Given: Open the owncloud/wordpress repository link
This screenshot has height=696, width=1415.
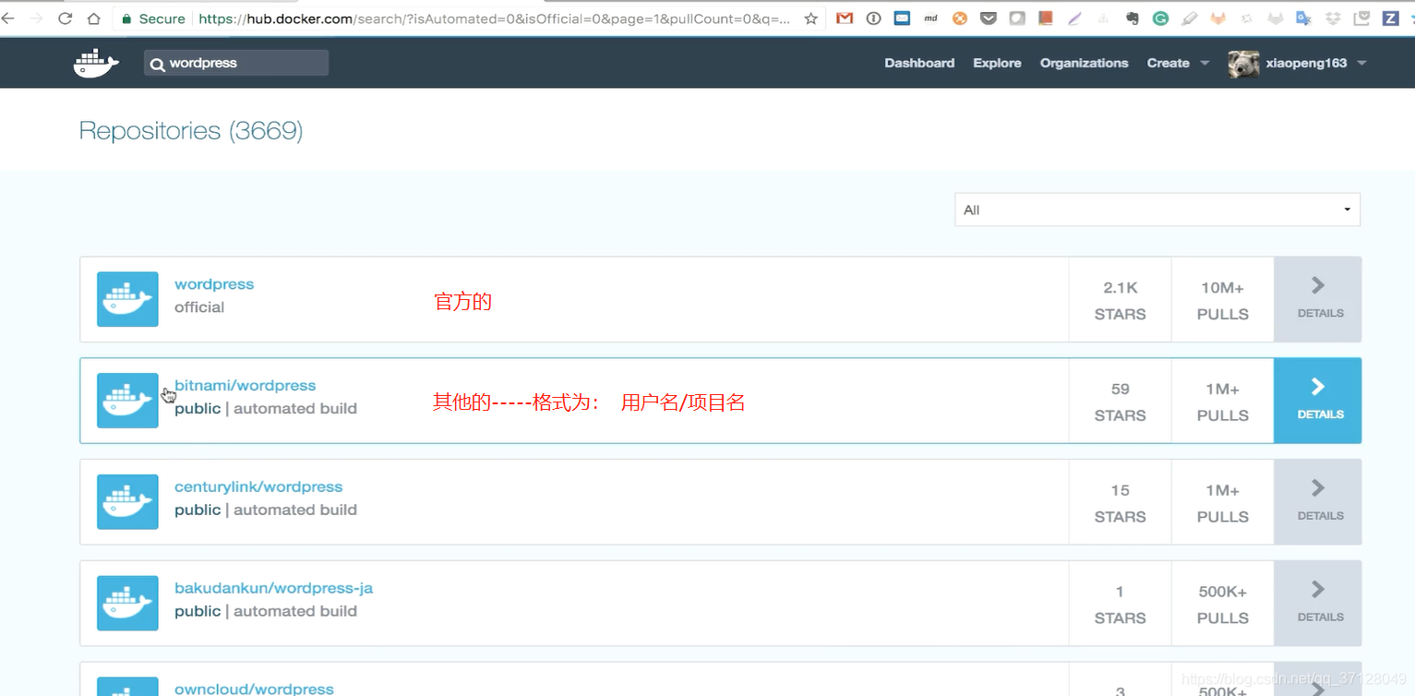Looking at the screenshot, I should 255,689.
